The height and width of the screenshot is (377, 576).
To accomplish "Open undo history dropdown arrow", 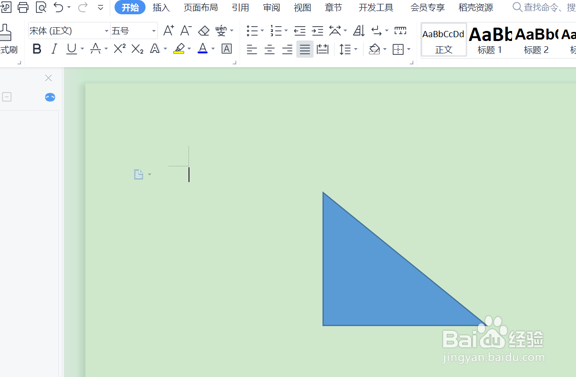I will [x=69, y=8].
